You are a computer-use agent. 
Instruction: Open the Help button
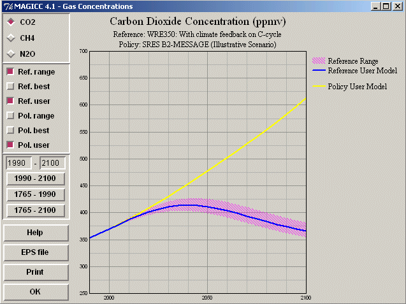tap(35, 233)
